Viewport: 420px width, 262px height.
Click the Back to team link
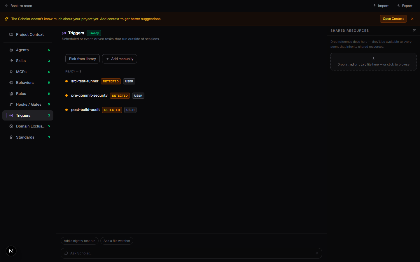[x=18, y=6]
